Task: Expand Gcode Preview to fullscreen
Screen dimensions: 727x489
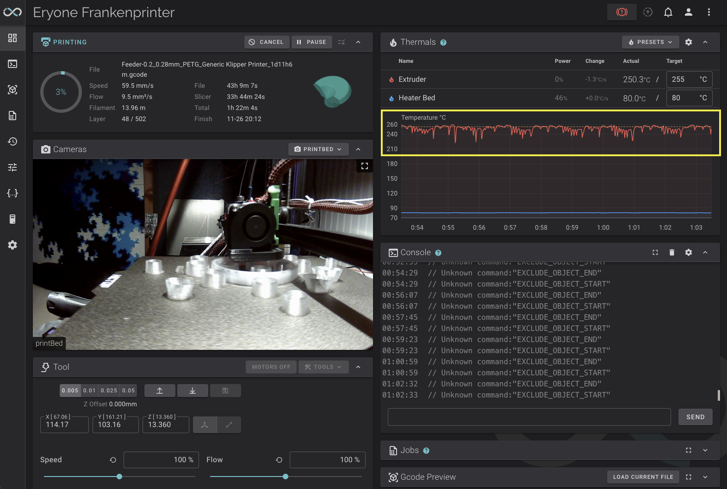Action: (x=689, y=477)
